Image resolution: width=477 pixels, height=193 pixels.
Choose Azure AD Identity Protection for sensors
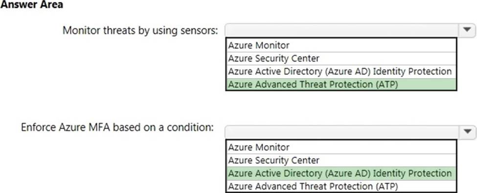pos(341,71)
